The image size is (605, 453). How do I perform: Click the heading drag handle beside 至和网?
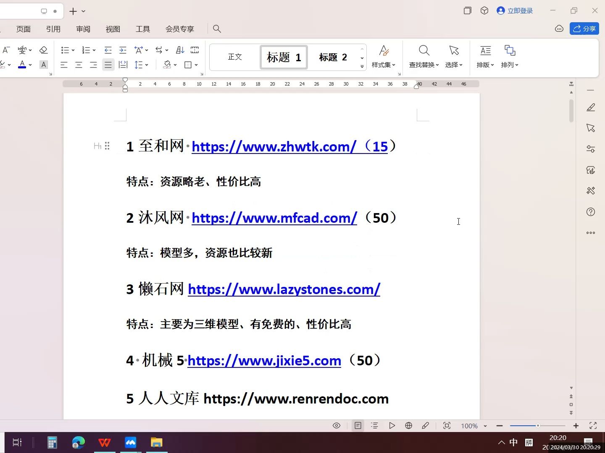click(x=107, y=146)
